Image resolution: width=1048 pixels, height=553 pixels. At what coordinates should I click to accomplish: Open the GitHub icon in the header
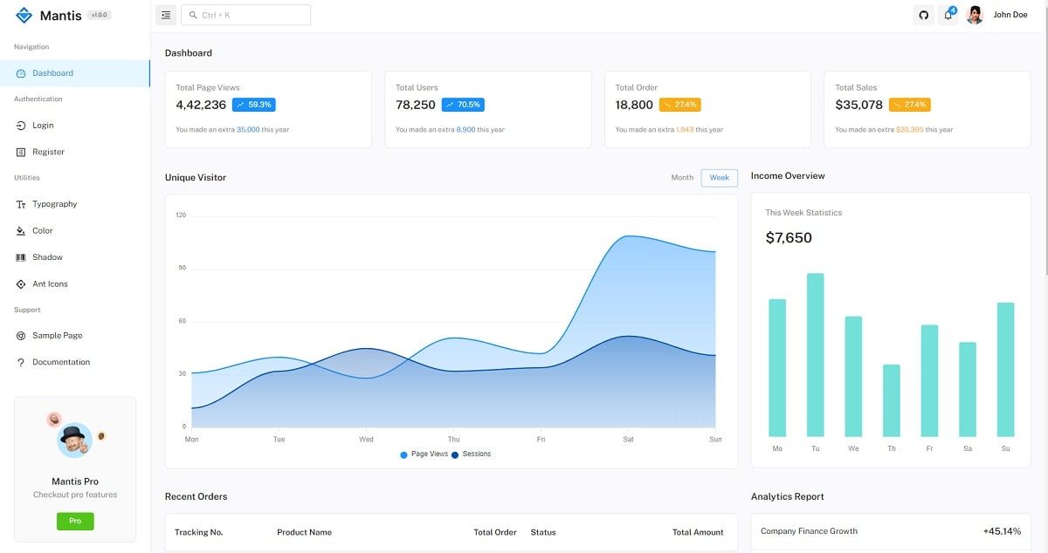click(x=923, y=14)
